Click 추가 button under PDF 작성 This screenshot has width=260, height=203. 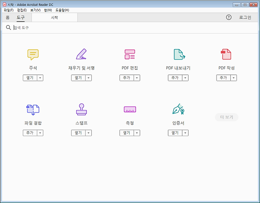[224, 78]
